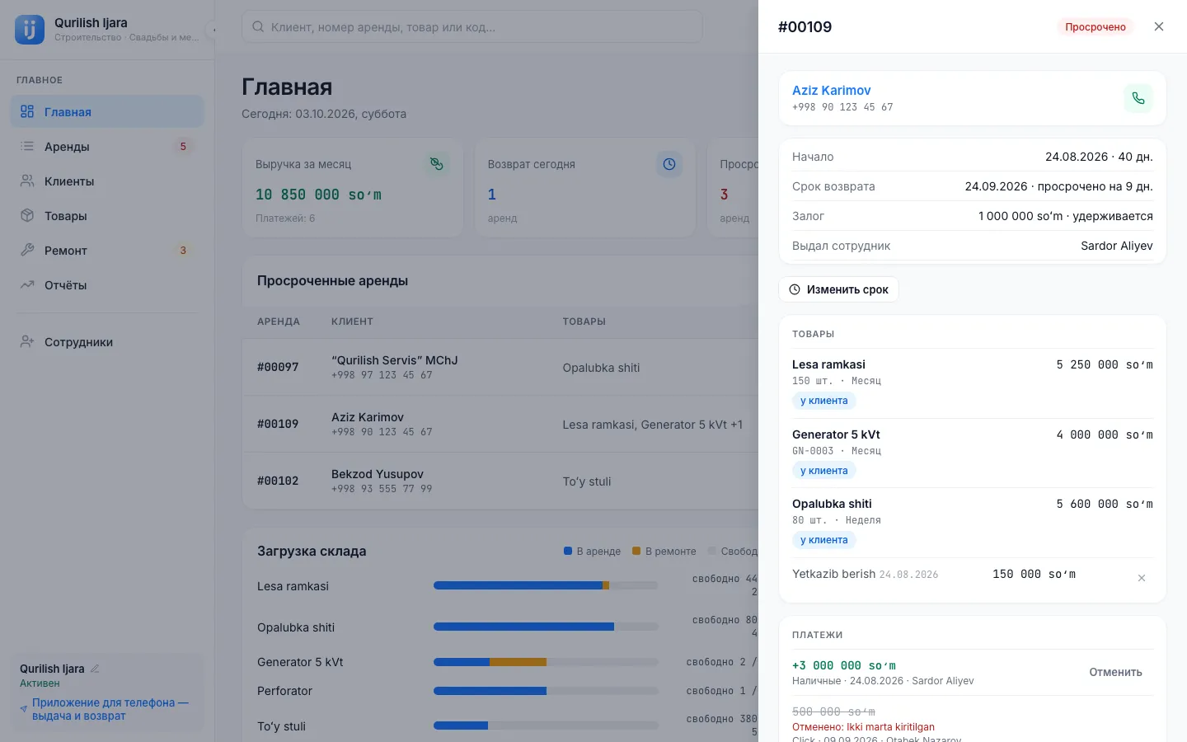Remove the Yetkazib berish charge line
The height and width of the screenshot is (742, 1187).
[x=1142, y=578]
